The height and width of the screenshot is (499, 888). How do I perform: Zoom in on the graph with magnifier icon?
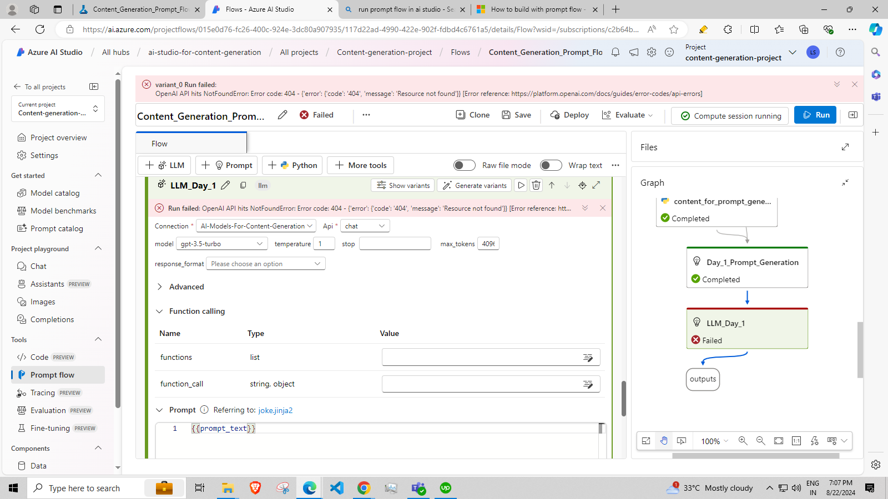743,441
